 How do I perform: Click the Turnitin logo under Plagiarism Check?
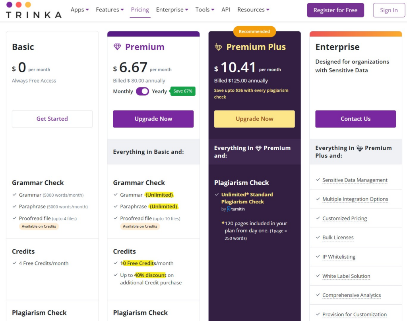click(x=236, y=209)
